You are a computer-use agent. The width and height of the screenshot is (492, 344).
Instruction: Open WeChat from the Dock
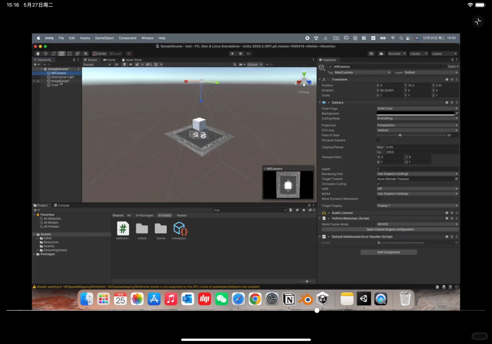click(x=221, y=299)
